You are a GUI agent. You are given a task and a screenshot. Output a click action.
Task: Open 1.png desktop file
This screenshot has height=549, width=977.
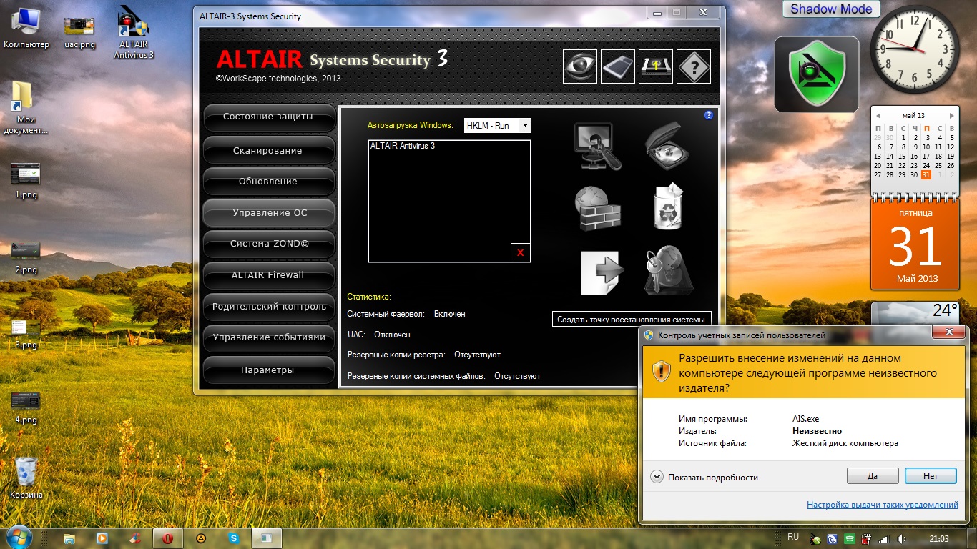tap(26, 181)
